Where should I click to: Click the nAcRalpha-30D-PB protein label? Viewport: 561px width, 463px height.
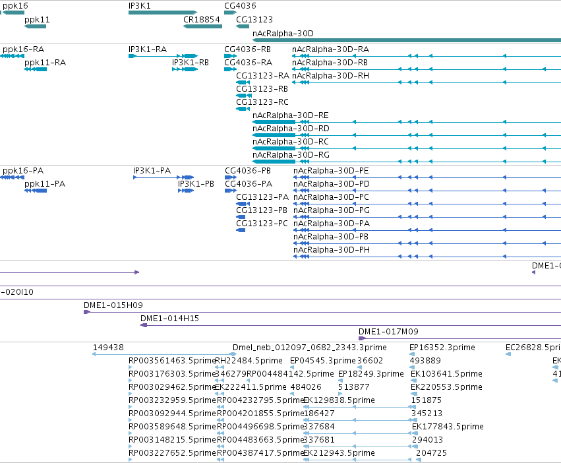coord(331,237)
